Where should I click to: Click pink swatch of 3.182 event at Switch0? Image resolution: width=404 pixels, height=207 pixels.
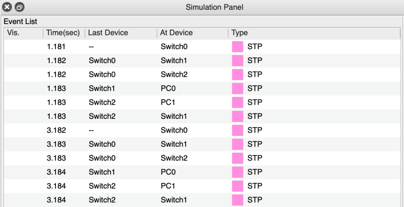click(x=238, y=130)
